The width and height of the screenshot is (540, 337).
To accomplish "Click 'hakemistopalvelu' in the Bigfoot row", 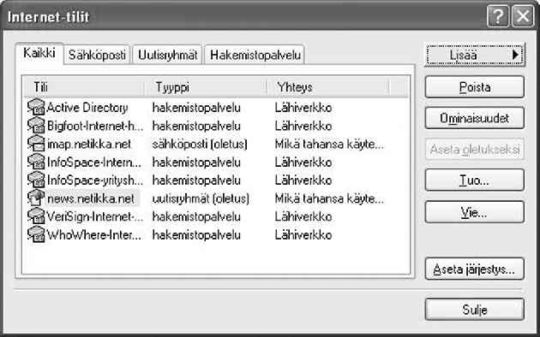I will click(196, 126).
